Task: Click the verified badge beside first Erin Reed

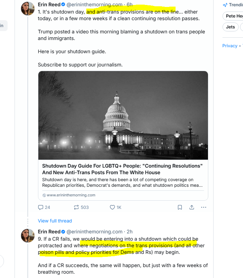Action: point(63,5)
